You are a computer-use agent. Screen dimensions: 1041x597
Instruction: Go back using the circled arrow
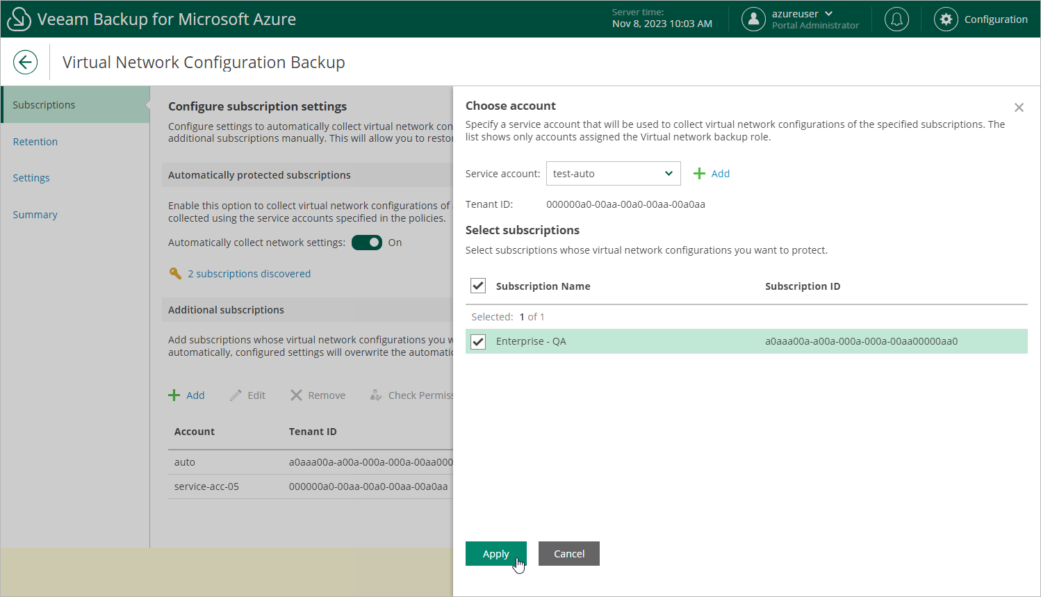(x=25, y=62)
